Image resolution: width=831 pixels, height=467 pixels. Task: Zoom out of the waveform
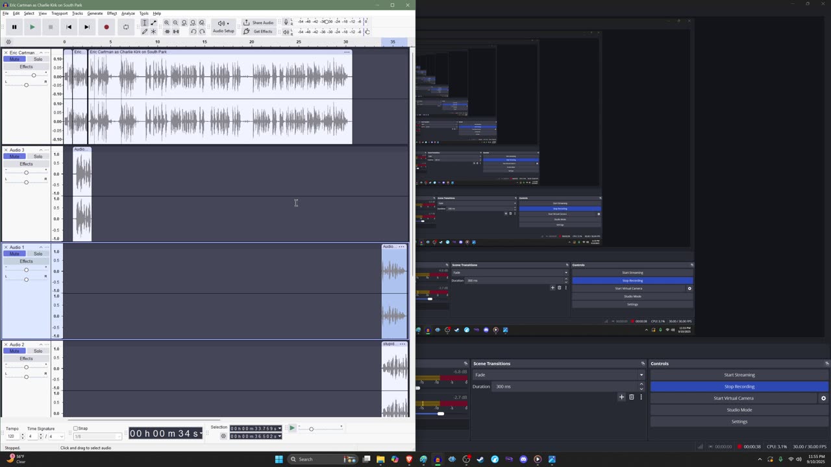pyautogui.click(x=175, y=23)
